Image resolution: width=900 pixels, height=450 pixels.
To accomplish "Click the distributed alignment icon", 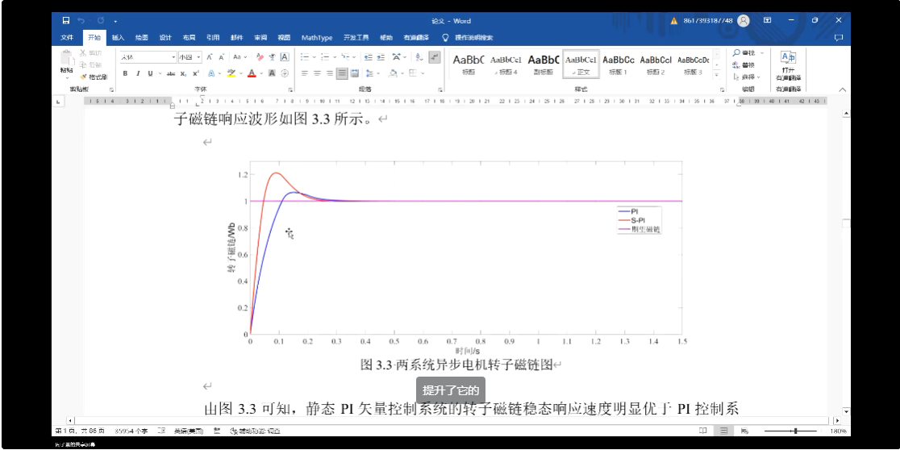I will (x=355, y=73).
